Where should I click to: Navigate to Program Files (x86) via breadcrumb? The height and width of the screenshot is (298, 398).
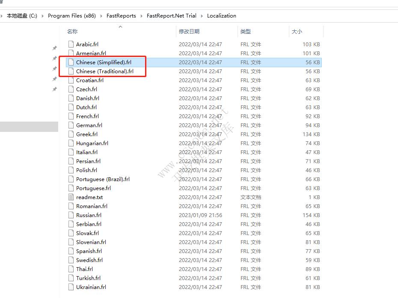(71, 15)
